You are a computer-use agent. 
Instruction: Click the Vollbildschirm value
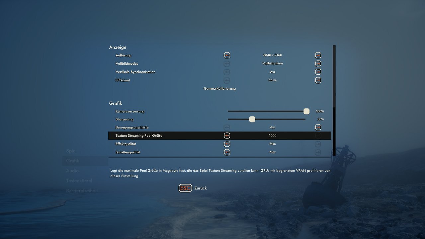pyautogui.click(x=273, y=63)
